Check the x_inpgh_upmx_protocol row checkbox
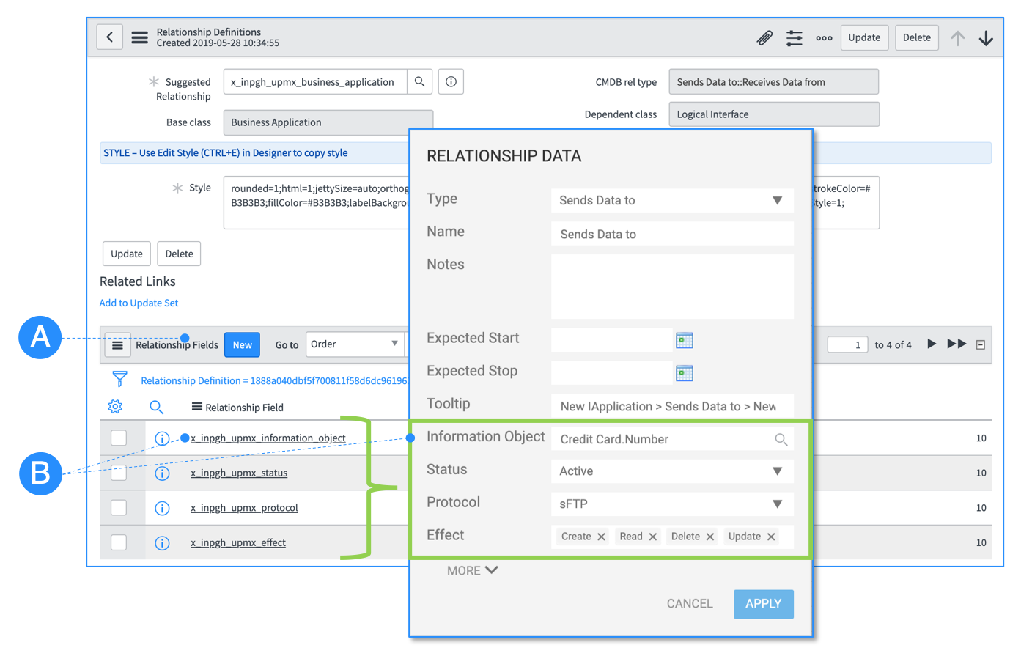Image resolution: width=1021 pixels, height=656 pixels. [x=119, y=507]
